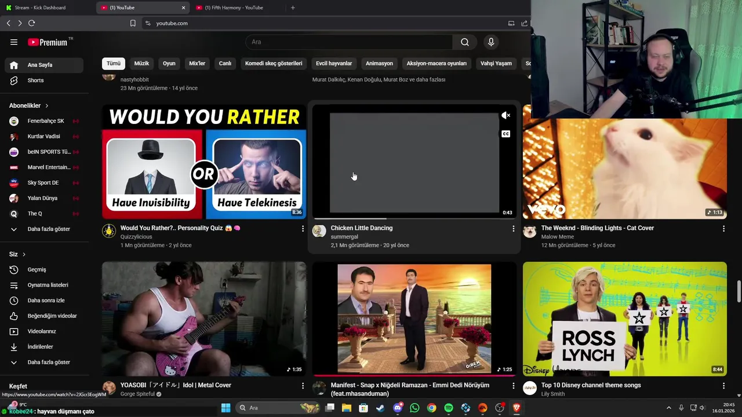Open Fenerbahçe SK subscription channel
Viewport: 742px width, 417px height.
pyautogui.click(x=44, y=121)
